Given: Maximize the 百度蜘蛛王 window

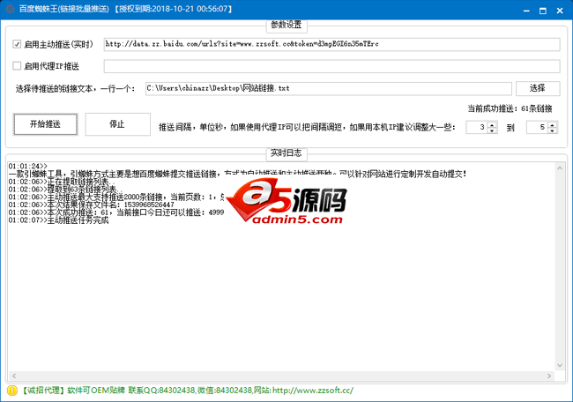Looking at the screenshot, I should click(x=543, y=11).
